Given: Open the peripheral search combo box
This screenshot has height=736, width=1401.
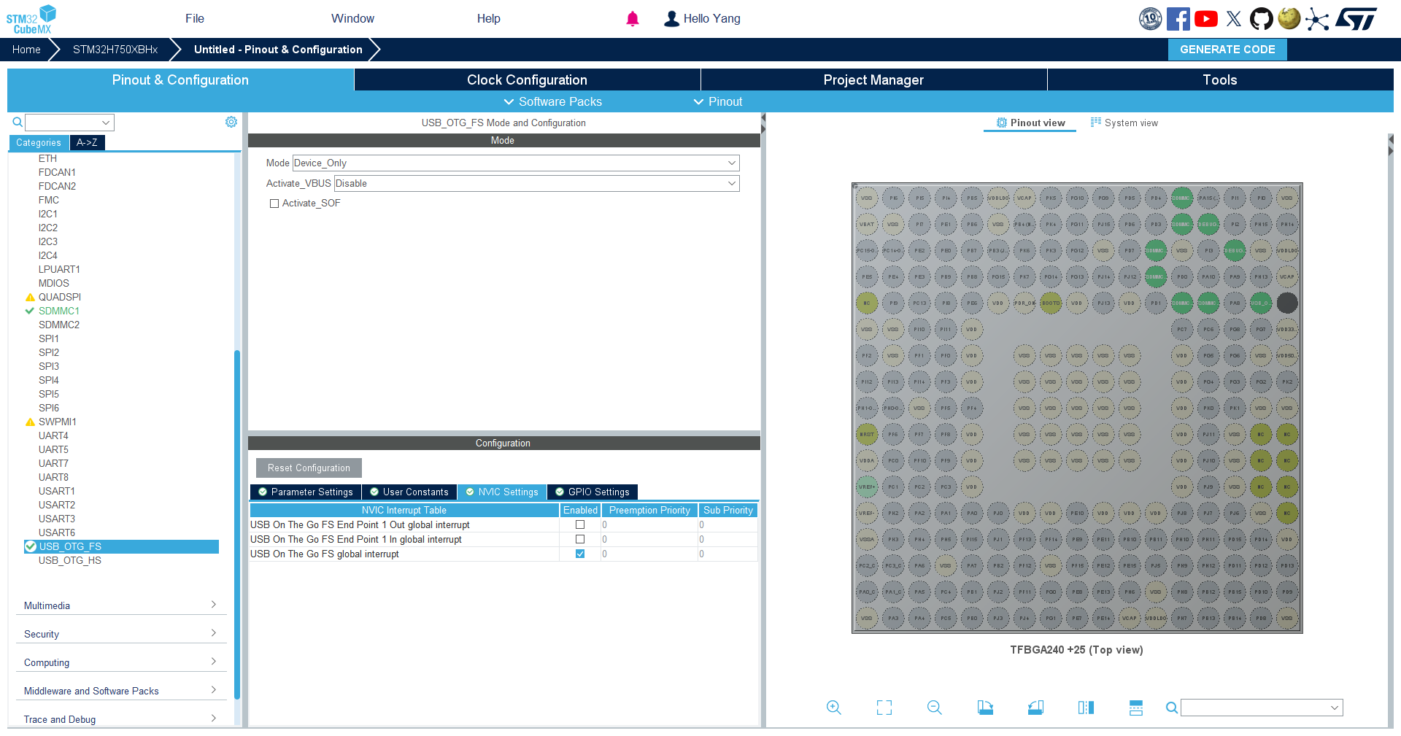Looking at the screenshot, I should 70,123.
